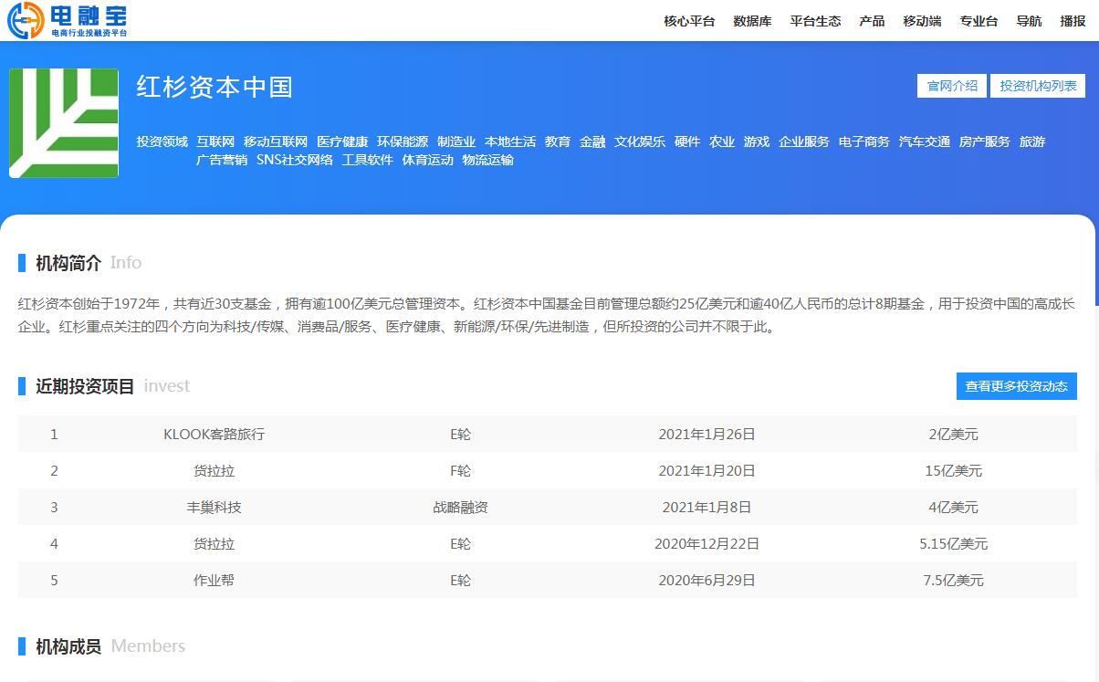Open the 导航 menu
The image size is (1099, 682).
coord(1029,21)
